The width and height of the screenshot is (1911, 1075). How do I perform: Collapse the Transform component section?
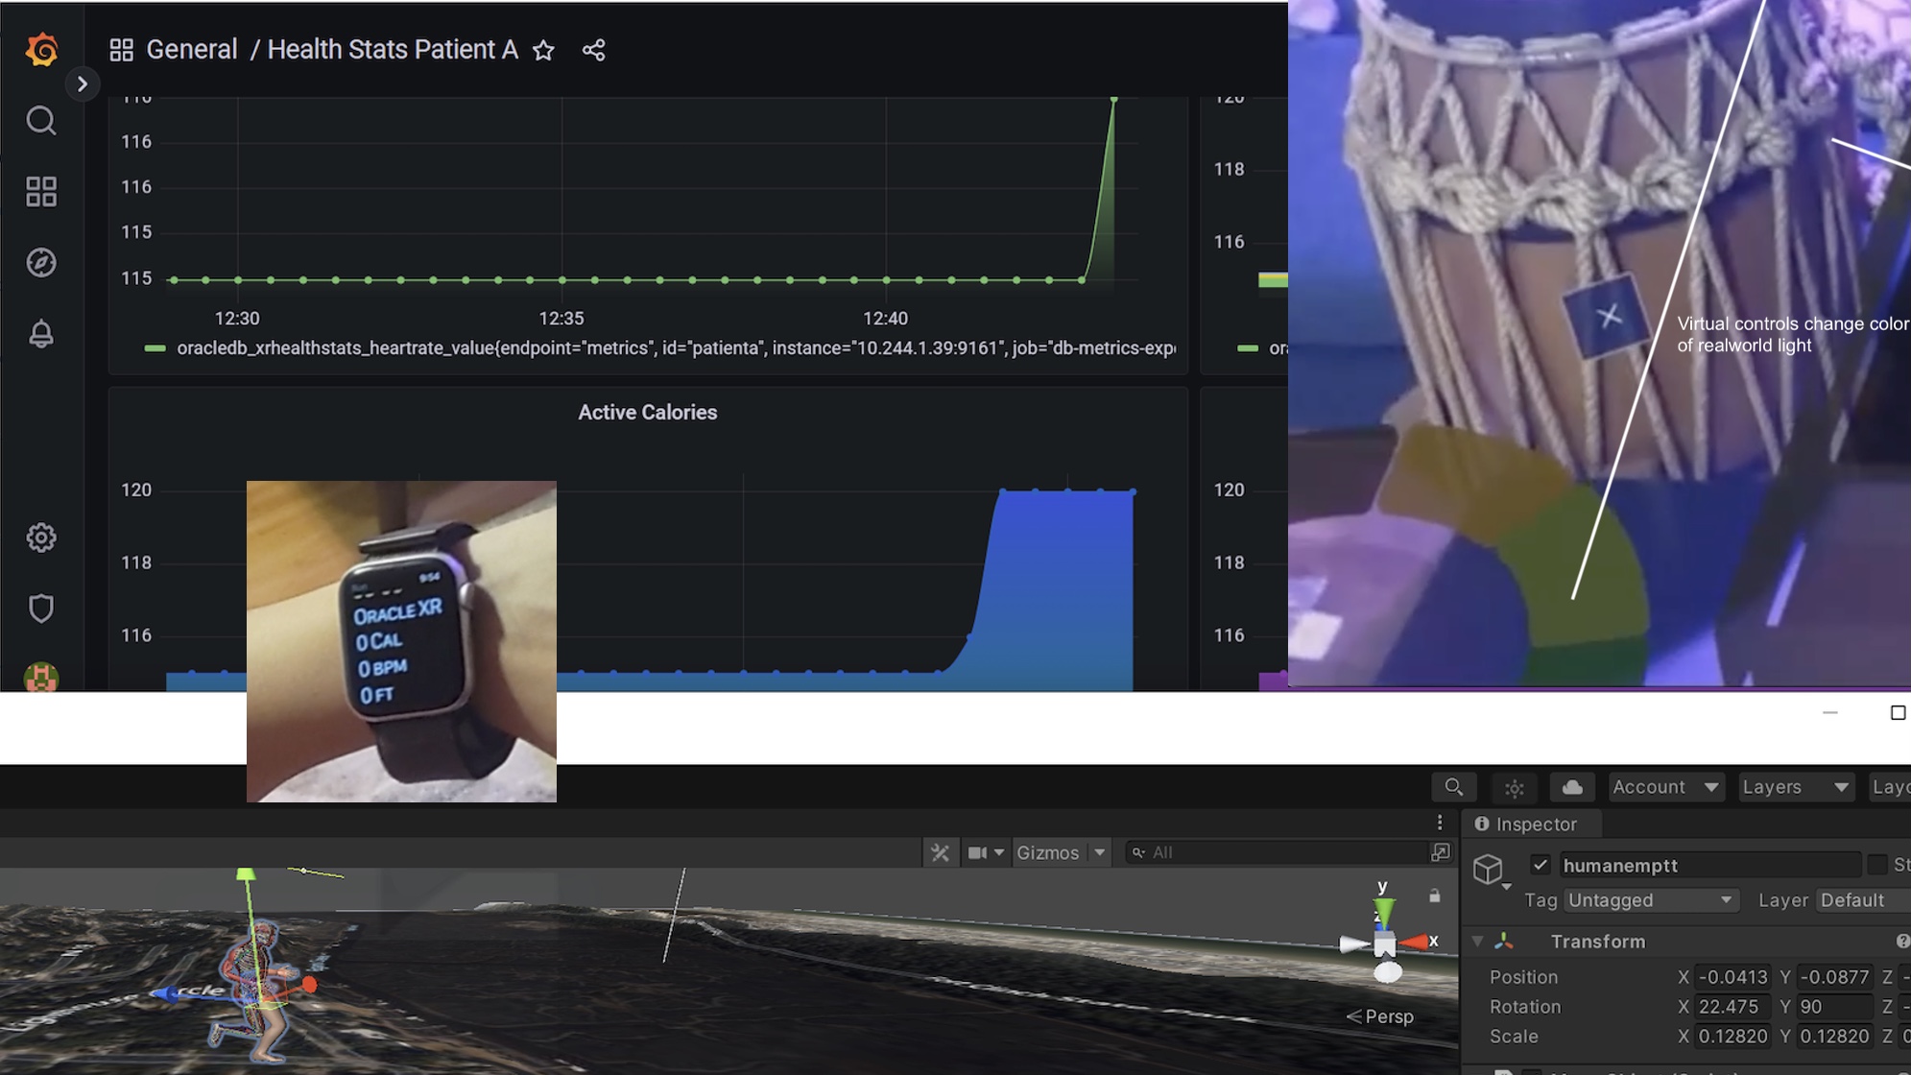[1477, 942]
